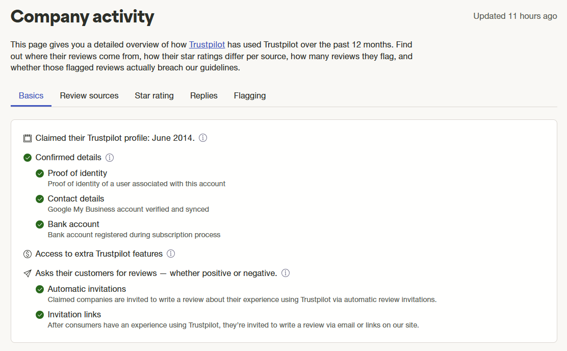This screenshot has height=351, width=567.
Task: Click the checkmark beside Invitation links
Action: [40, 315]
